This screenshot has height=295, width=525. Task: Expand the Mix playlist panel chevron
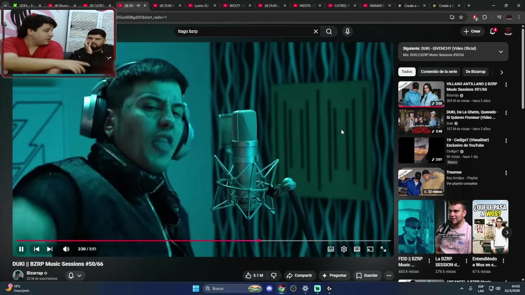pyautogui.click(x=501, y=52)
